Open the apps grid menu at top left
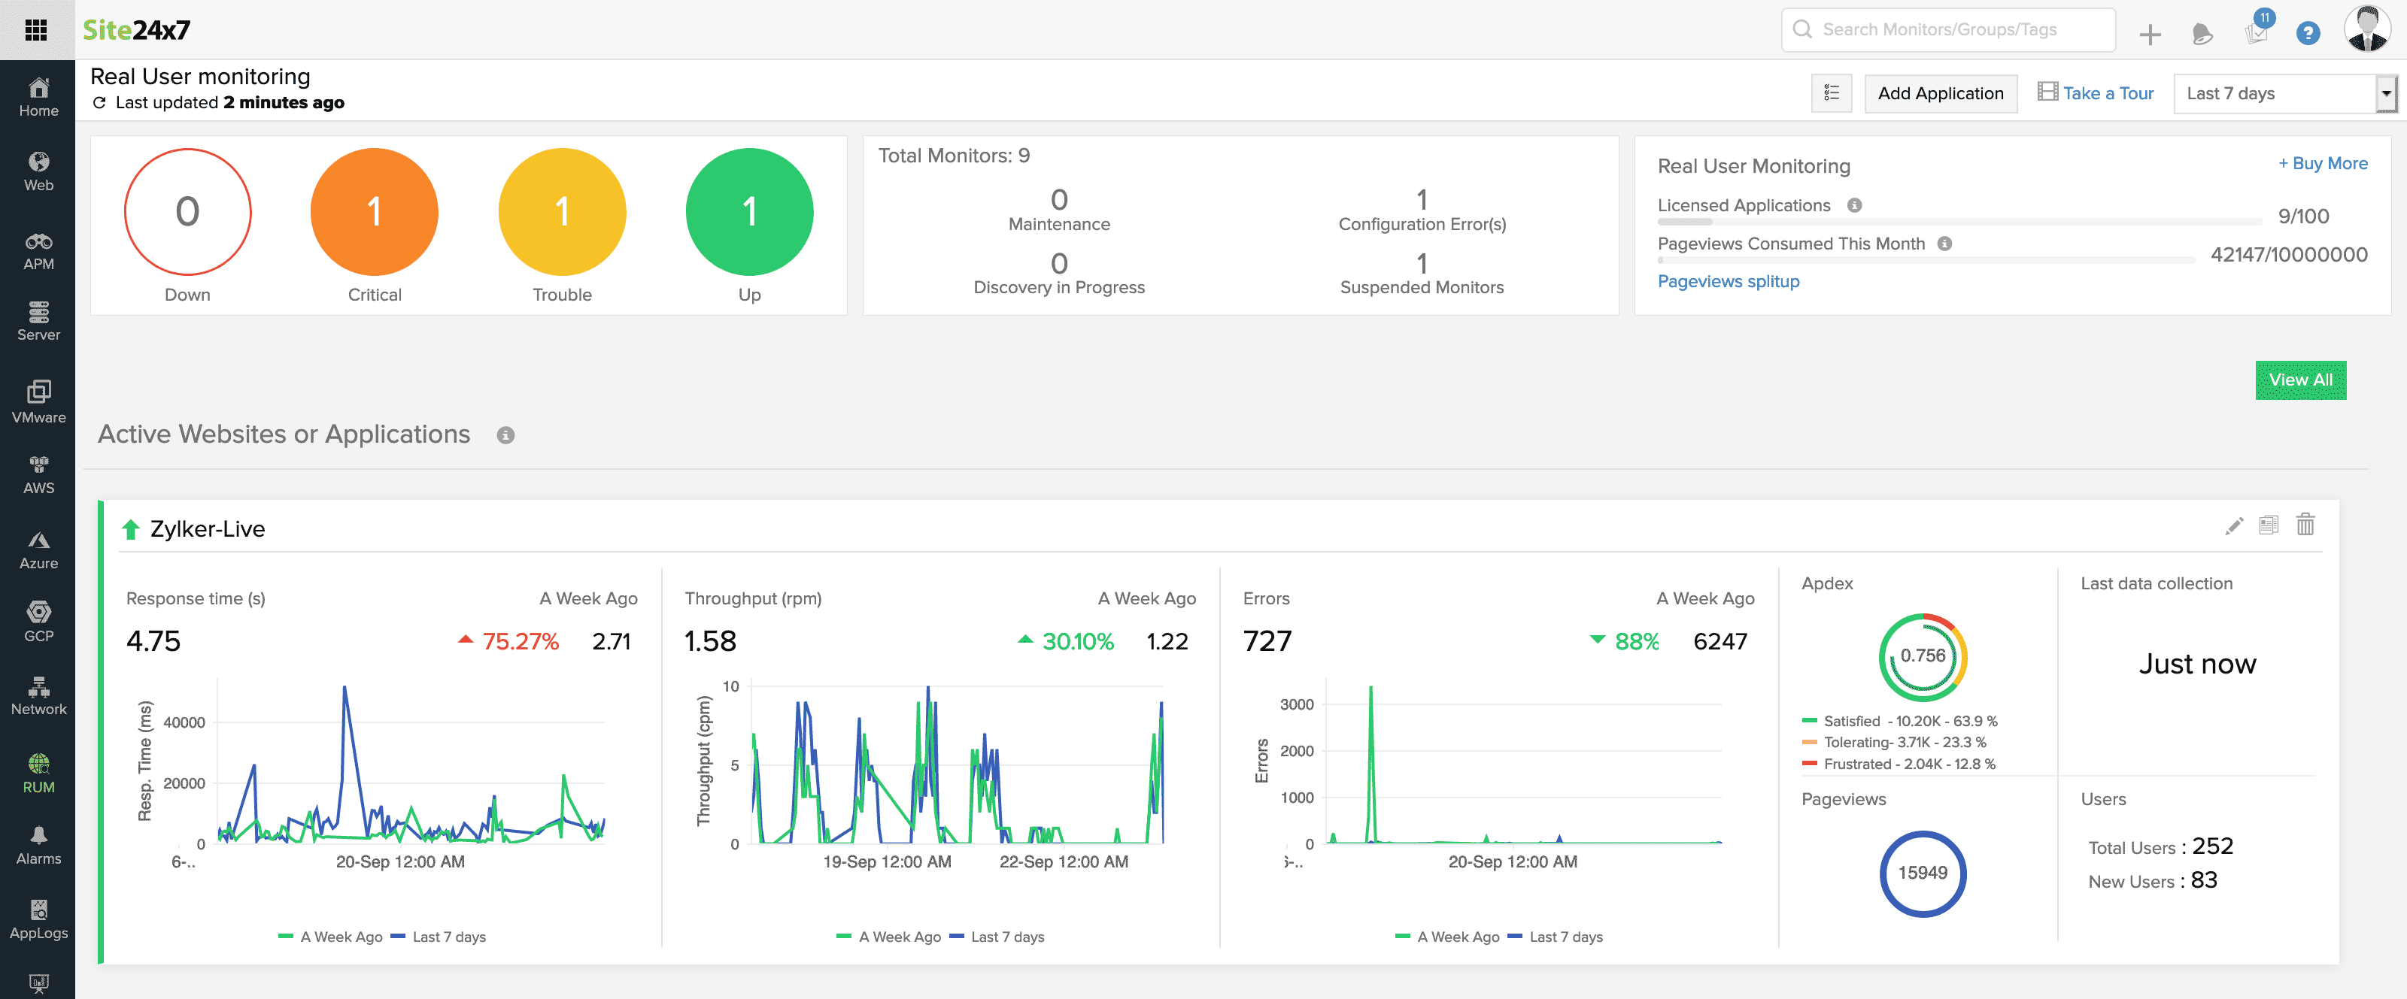This screenshot has height=999, width=2407. tap(38, 29)
